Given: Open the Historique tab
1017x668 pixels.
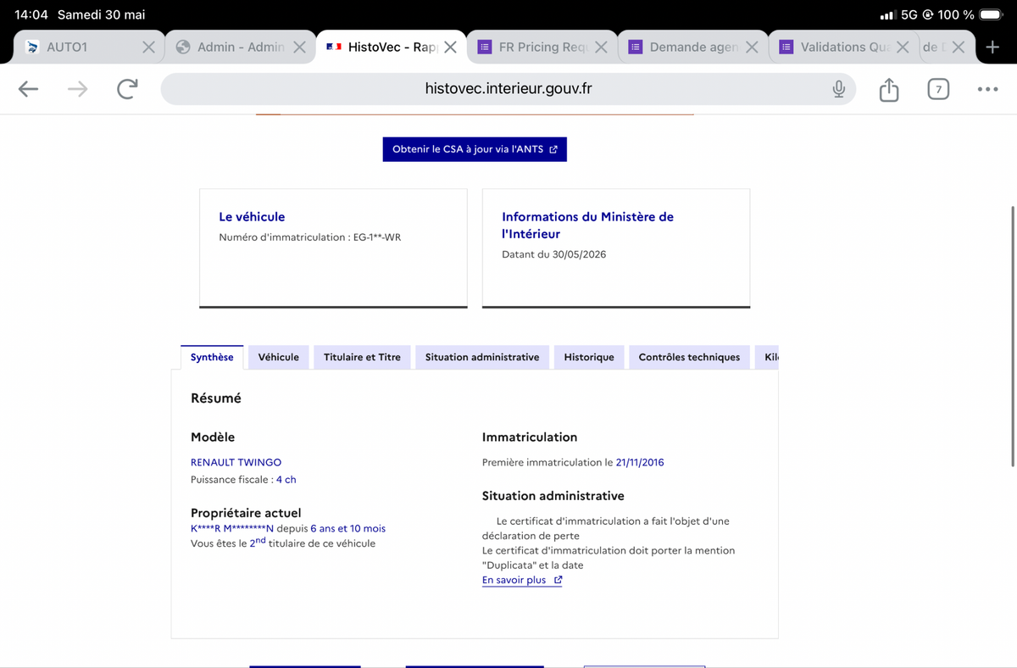Looking at the screenshot, I should click(589, 357).
